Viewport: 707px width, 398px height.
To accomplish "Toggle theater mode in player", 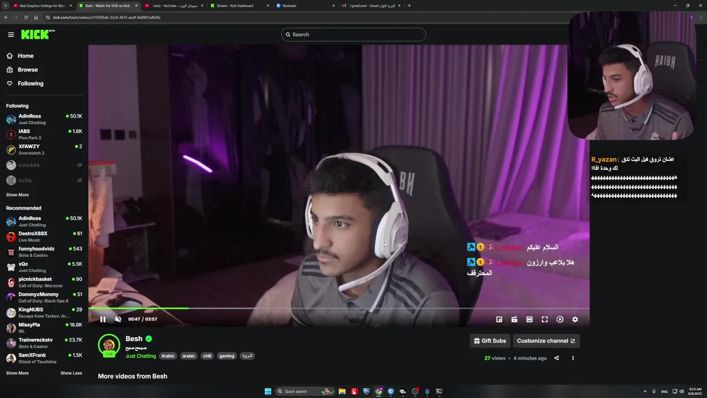I will 529,320.
